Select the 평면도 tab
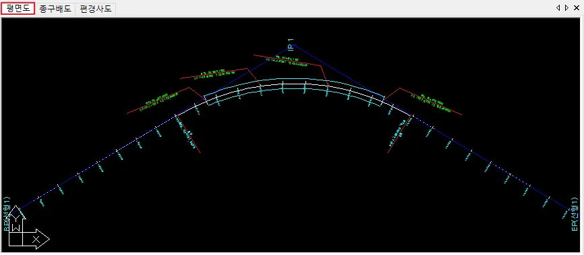The width and height of the screenshot is (584, 255). [x=18, y=8]
